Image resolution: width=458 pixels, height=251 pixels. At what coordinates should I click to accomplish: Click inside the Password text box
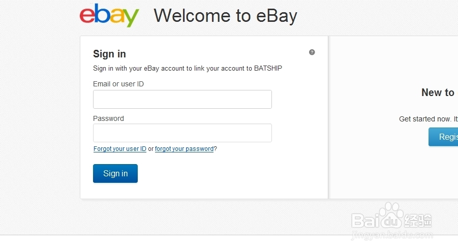click(x=182, y=133)
